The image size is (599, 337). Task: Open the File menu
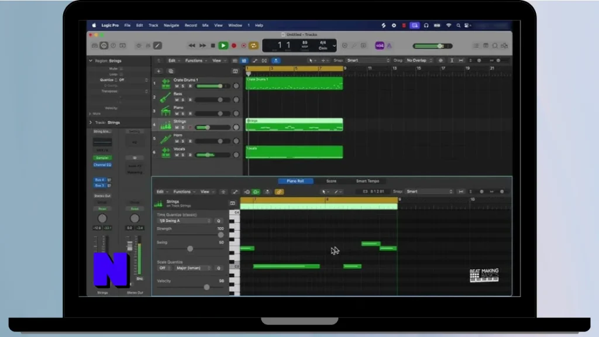pyautogui.click(x=127, y=26)
